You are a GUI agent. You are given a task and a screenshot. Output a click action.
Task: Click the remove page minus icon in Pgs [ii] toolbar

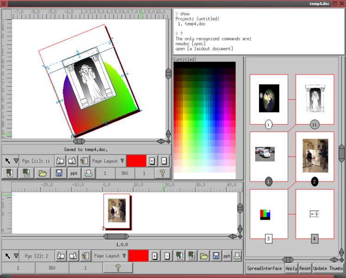pyautogui.click(x=164, y=161)
